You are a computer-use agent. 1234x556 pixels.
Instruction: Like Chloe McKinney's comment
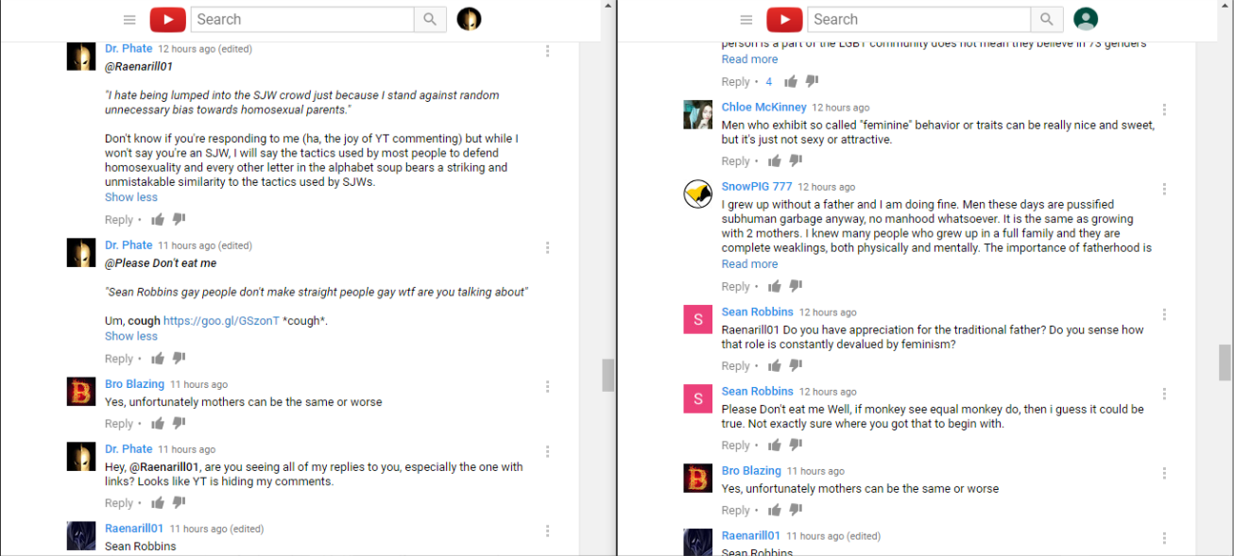tap(775, 161)
